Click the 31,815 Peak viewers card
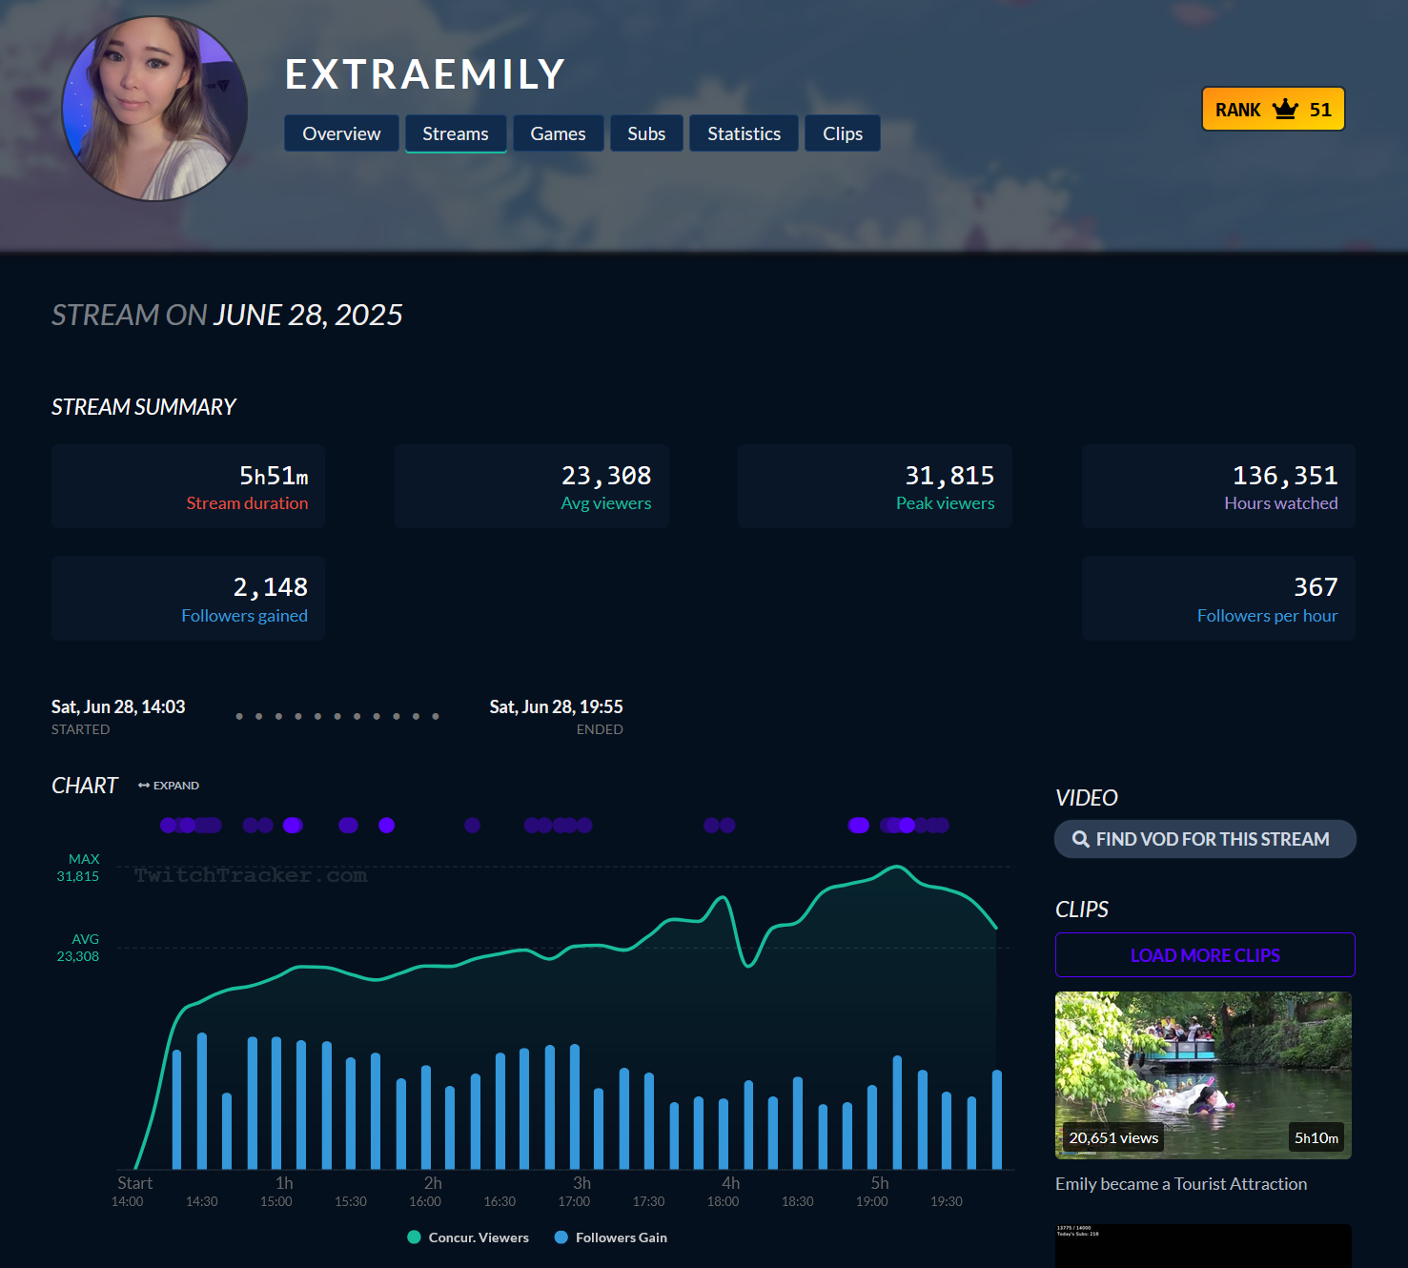The image size is (1408, 1268). [x=875, y=486]
